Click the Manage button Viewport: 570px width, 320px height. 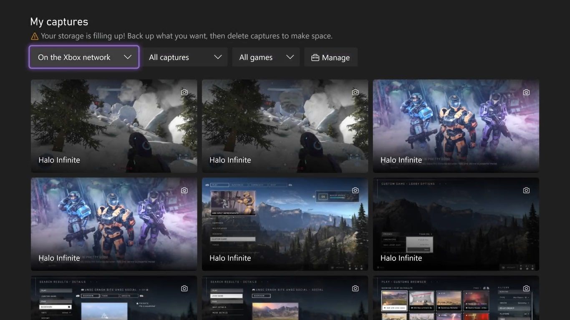click(x=331, y=57)
